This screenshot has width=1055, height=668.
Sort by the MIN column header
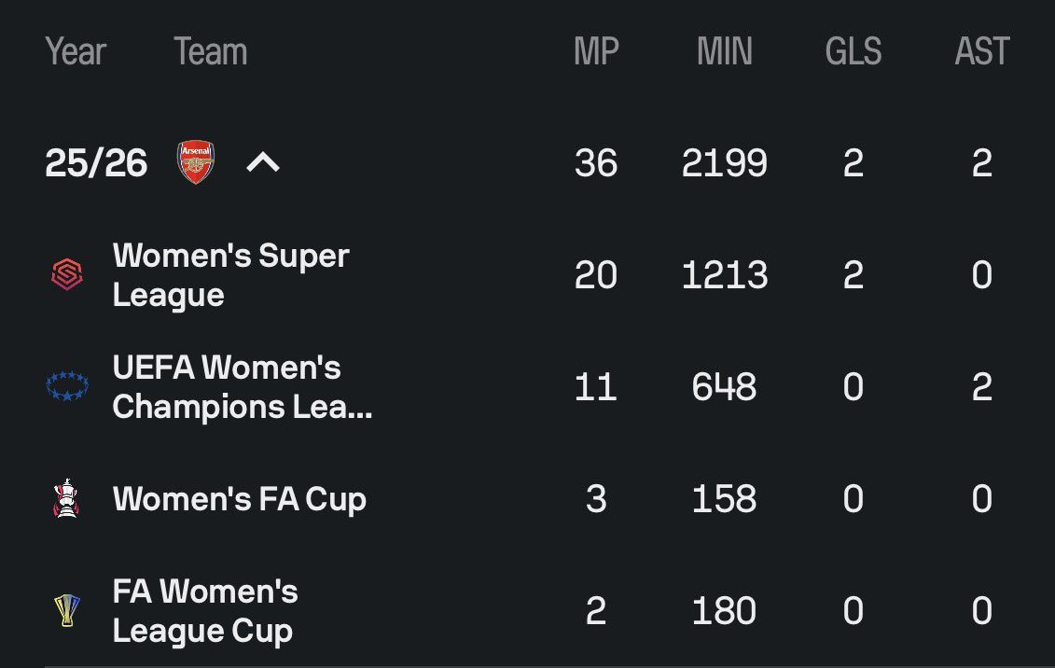(x=725, y=51)
